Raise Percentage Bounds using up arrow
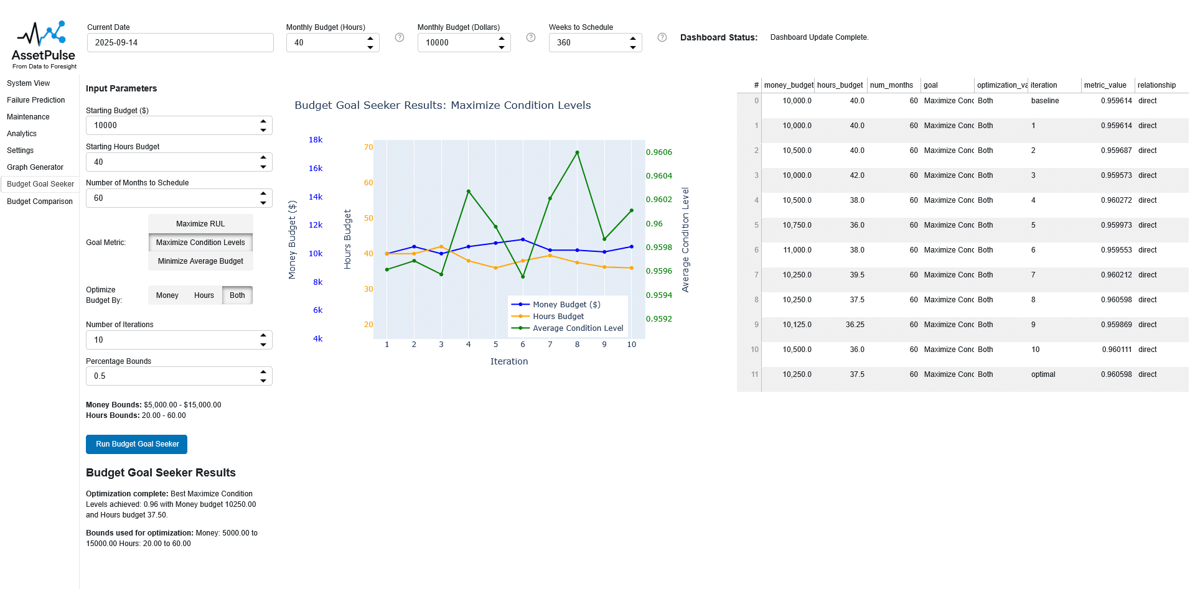 tap(263, 372)
